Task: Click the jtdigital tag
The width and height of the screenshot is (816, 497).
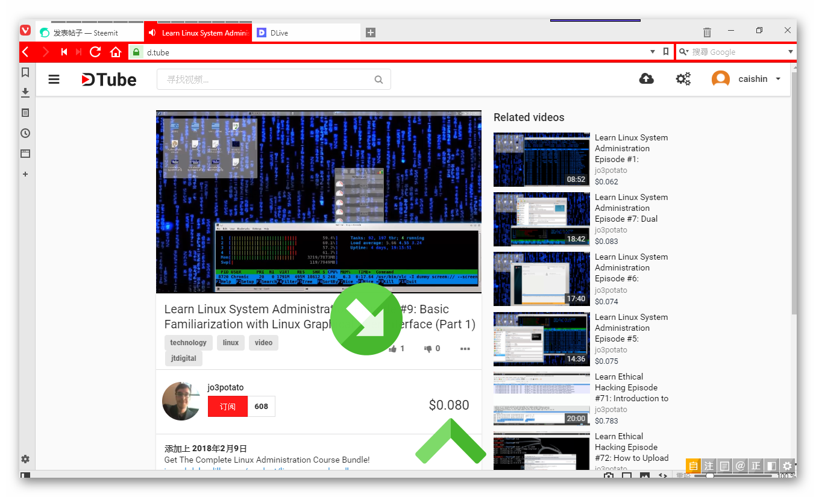Action: (x=183, y=358)
